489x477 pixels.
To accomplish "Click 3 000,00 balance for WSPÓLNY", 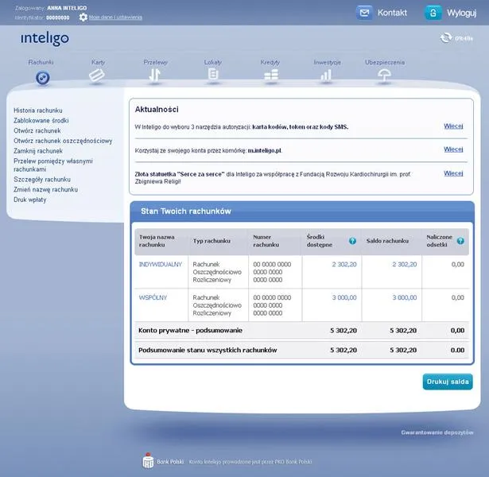I will (404, 297).
